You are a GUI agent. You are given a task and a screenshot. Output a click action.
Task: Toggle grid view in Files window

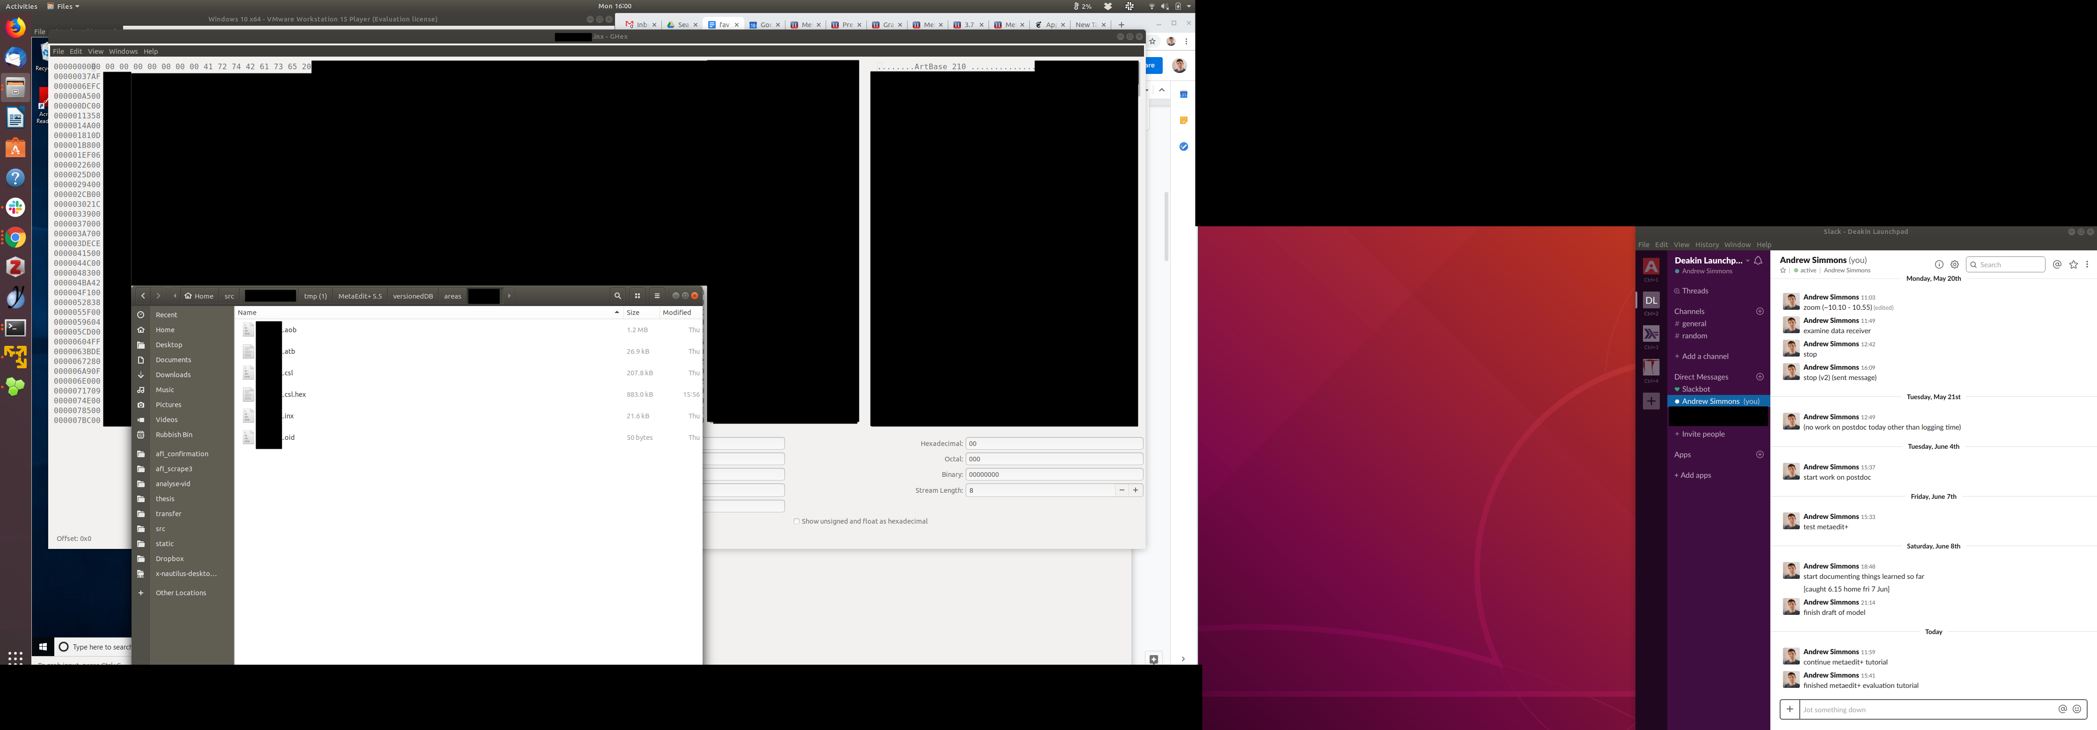coord(638,295)
